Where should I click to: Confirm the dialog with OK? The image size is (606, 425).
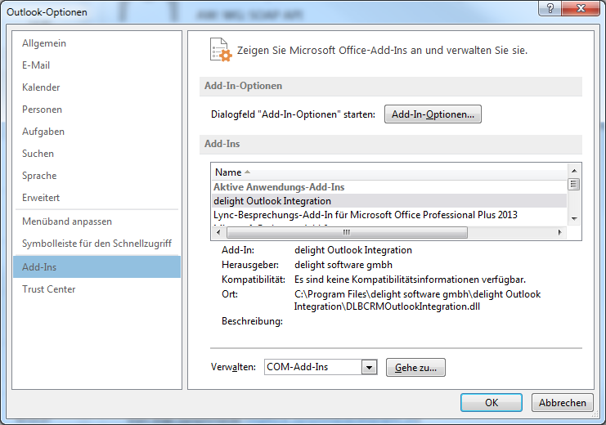[x=491, y=402]
